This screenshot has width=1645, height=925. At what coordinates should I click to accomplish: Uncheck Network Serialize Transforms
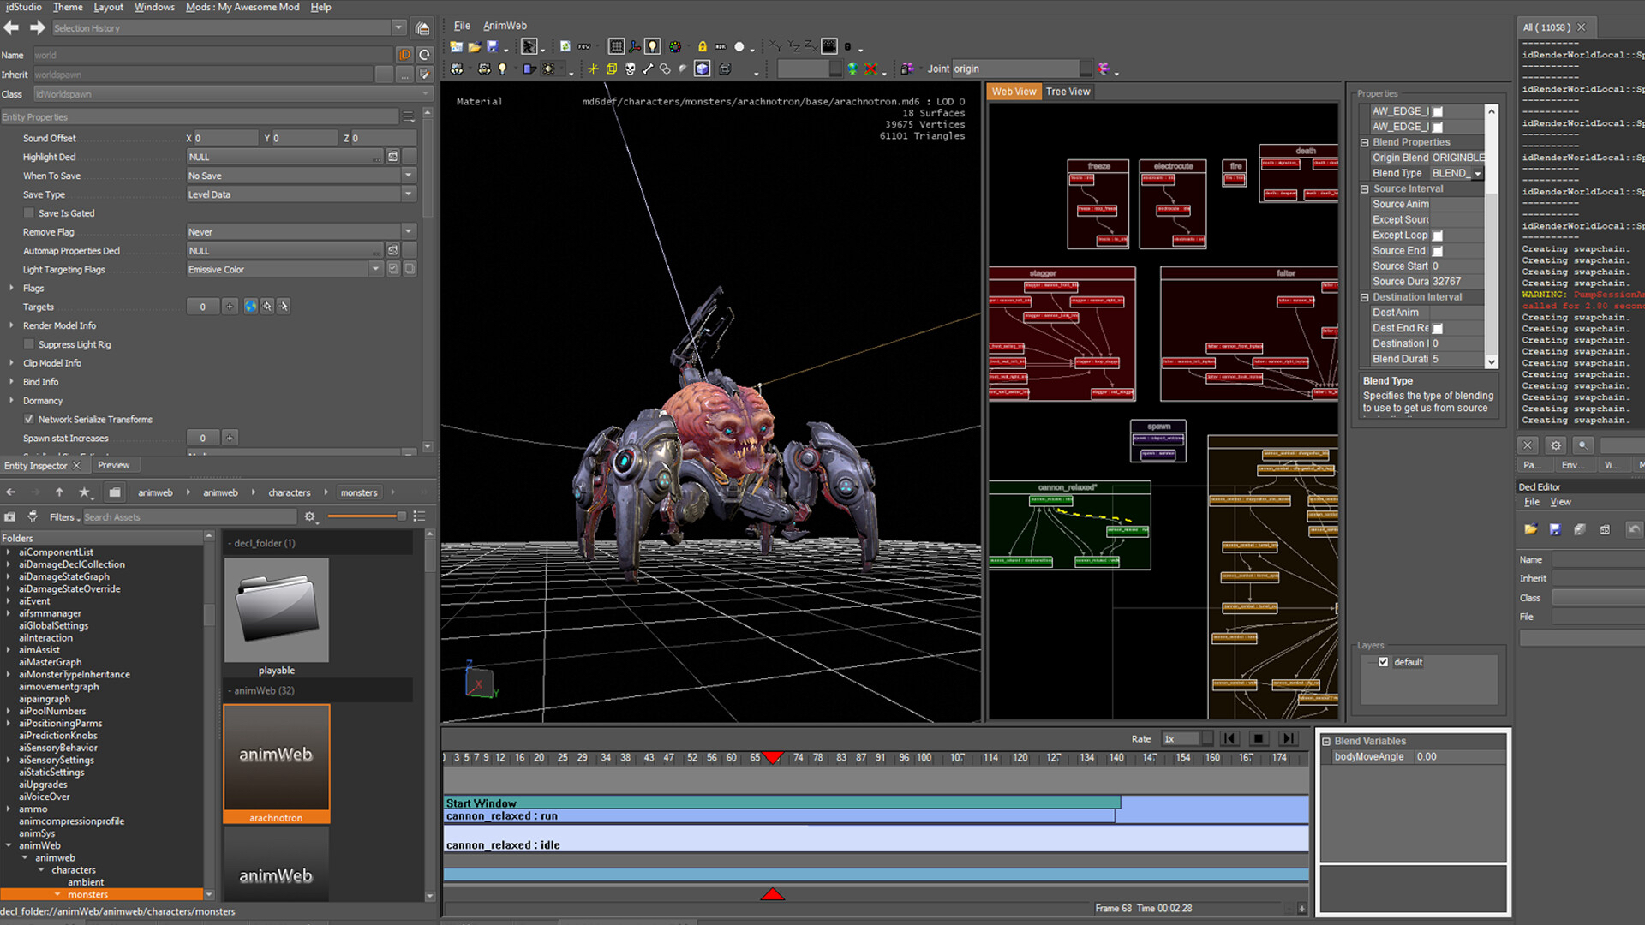[28, 419]
